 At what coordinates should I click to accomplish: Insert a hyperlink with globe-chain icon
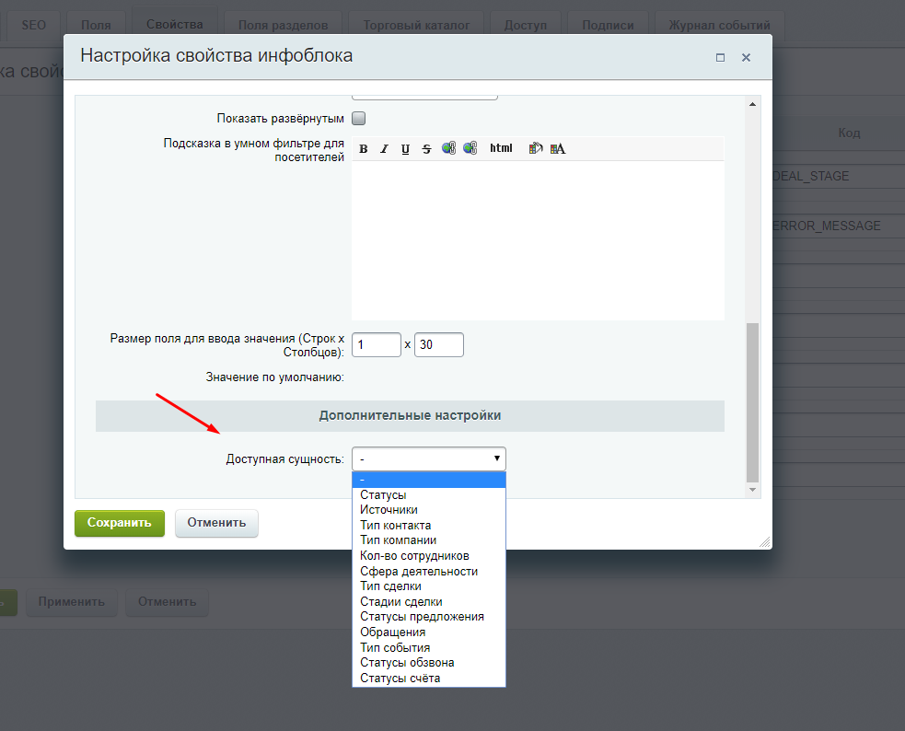pyautogui.click(x=448, y=148)
